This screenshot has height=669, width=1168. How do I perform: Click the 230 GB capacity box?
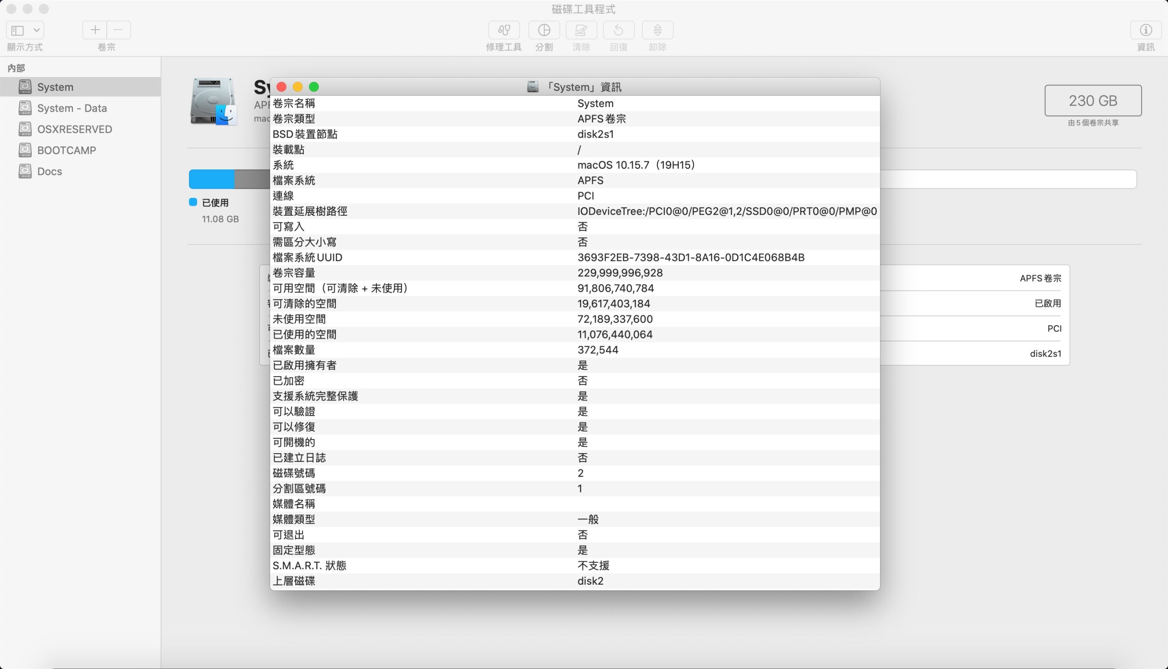point(1093,101)
